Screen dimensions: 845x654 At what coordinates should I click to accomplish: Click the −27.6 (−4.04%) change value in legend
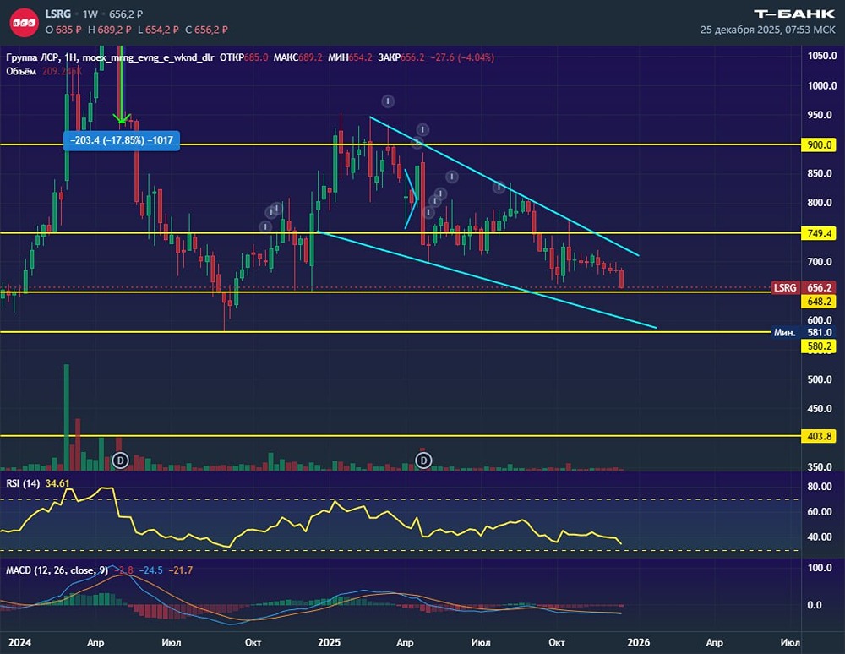462,57
